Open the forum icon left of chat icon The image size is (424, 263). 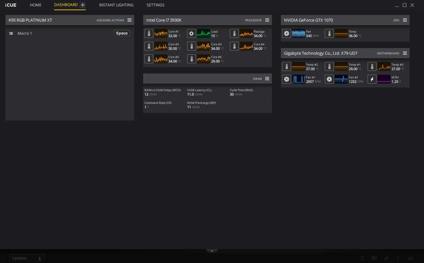pos(362,258)
